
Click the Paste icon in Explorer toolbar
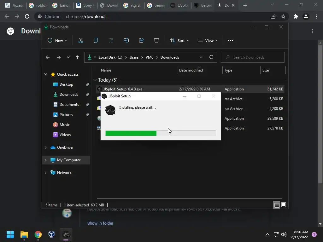pyautogui.click(x=111, y=41)
